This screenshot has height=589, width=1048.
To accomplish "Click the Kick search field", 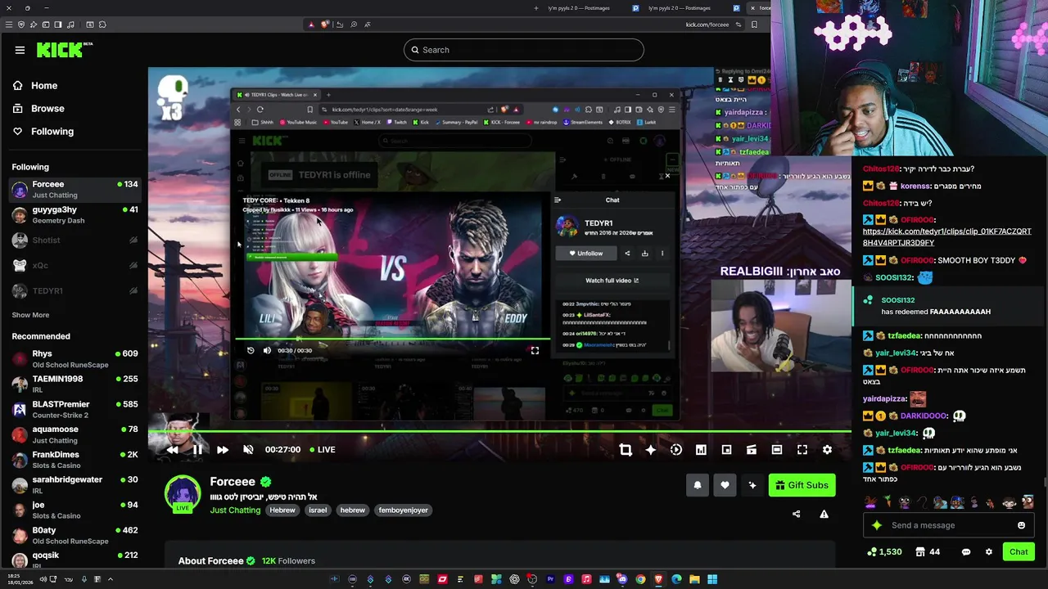I will pos(524,50).
